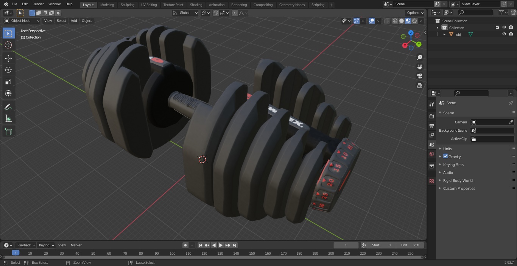This screenshot has height=266, width=517.
Task: Uncheck Collection exclude checkbox
Action: click(x=497, y=27)
